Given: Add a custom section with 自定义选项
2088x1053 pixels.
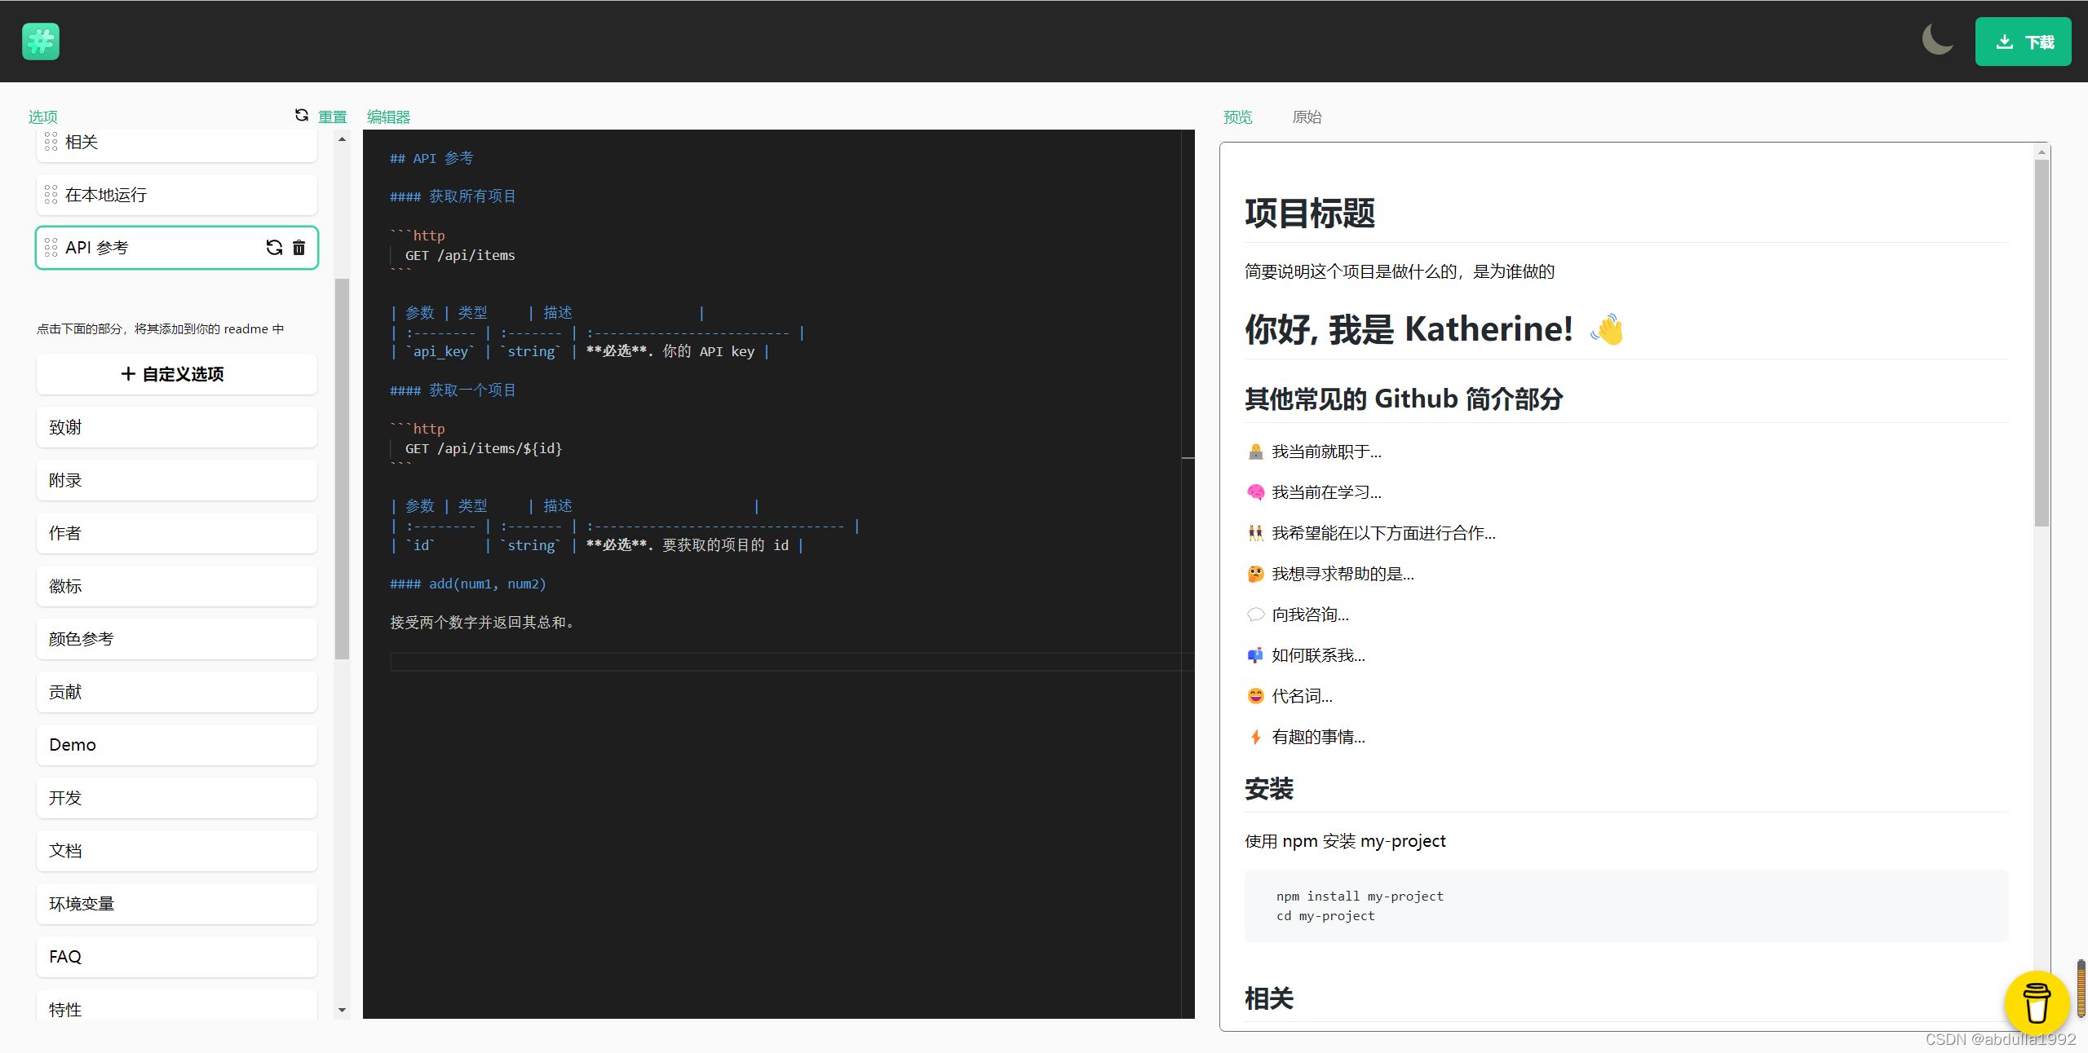Looking at the screenshot, I should (x=176, y=374).
